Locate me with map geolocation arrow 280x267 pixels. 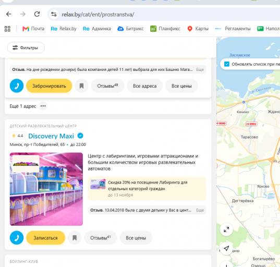(x=226, y=248)
